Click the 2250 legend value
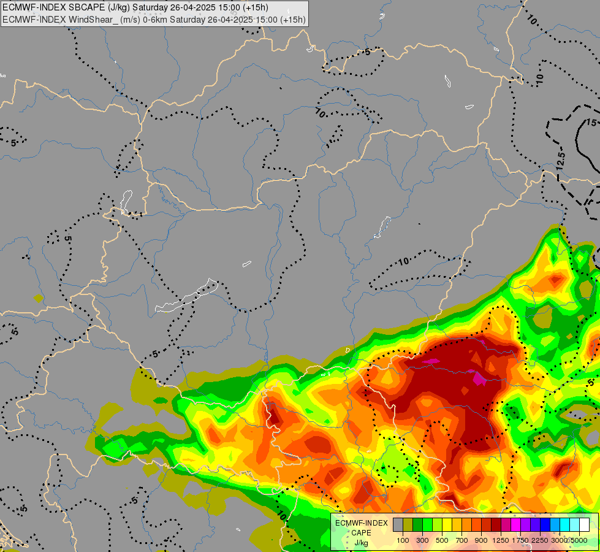600x552 pixels. coord(540,540)
